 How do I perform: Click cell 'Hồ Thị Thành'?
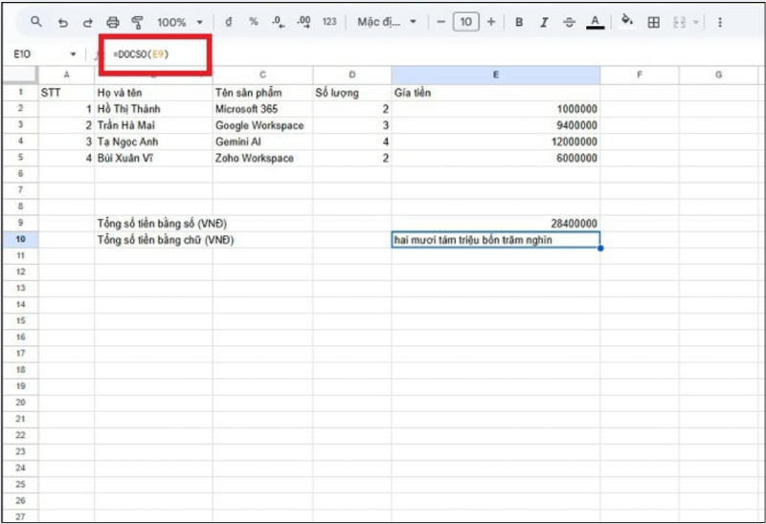[x=153, y=109]
